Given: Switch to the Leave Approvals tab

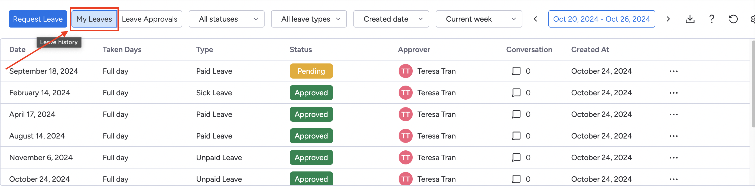Looking at the screenshot, I should tap(150, 19).
